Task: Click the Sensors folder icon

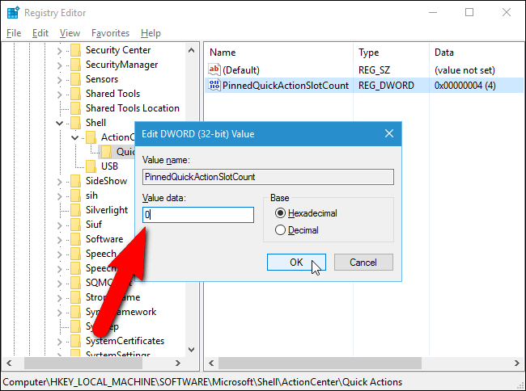Action: pyautogui.click(x=76, y=79)
